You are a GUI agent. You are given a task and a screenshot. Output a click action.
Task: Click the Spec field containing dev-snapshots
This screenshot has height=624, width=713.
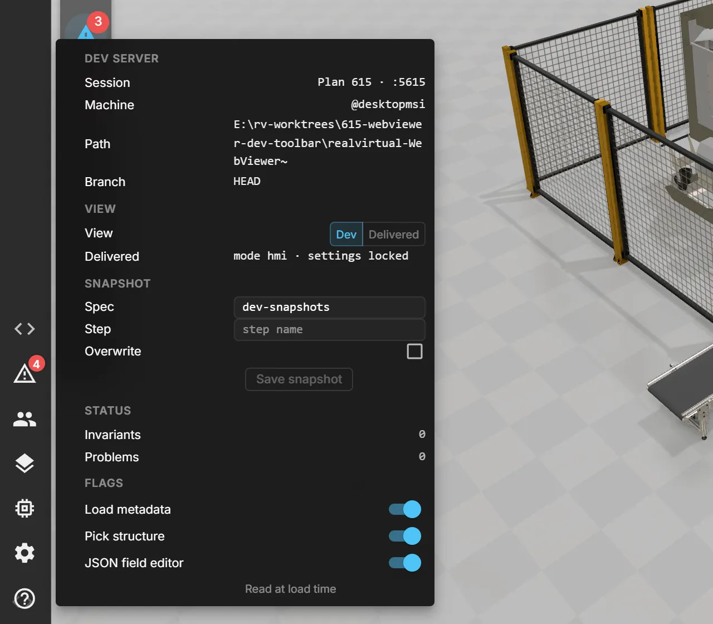(x=330, y=308)
